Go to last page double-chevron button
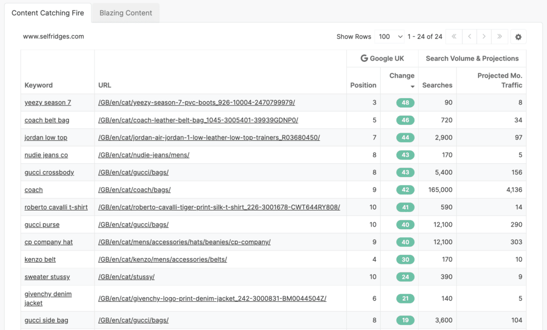 pos(499,37)
